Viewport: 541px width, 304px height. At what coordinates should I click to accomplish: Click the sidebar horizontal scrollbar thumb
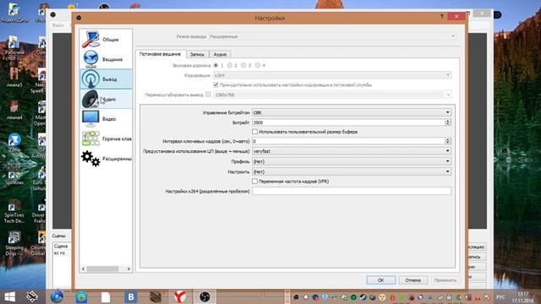coord(102,269)
